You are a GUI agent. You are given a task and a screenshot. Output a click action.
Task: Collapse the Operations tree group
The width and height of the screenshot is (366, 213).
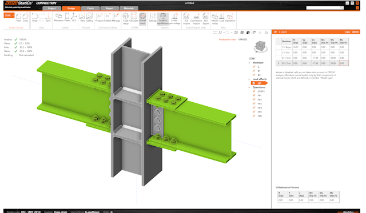coord(249,87)
